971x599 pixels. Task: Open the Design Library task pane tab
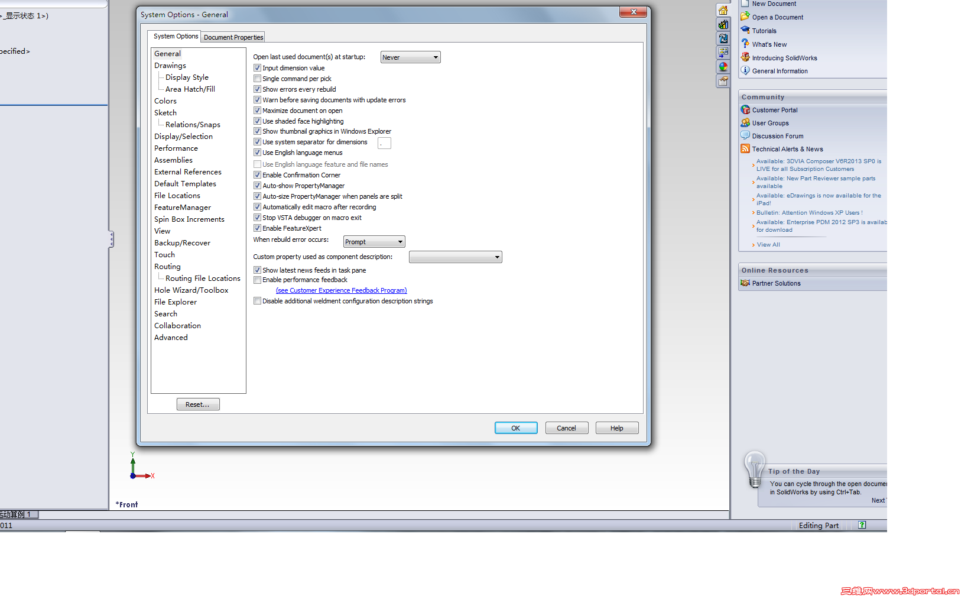click(x=723, y=24)
